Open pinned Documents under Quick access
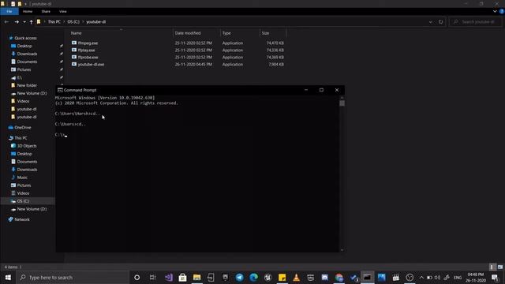The width and height of the screenshot is (505, 284). tap(27, 62)
